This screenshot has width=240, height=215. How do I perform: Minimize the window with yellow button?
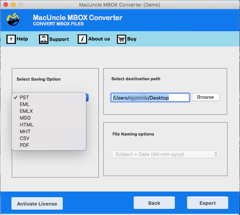tap(13, 5)
